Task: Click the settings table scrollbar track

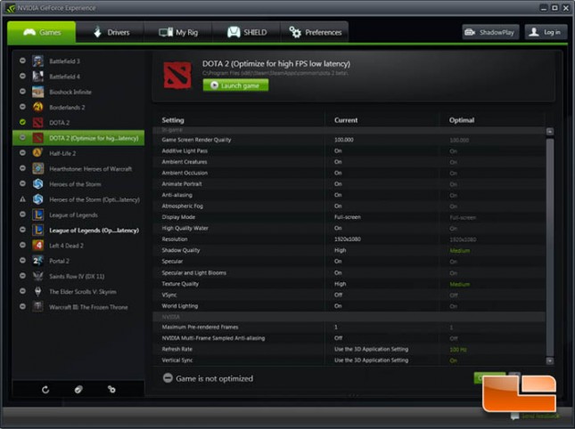Action: [x=550, y=246]
